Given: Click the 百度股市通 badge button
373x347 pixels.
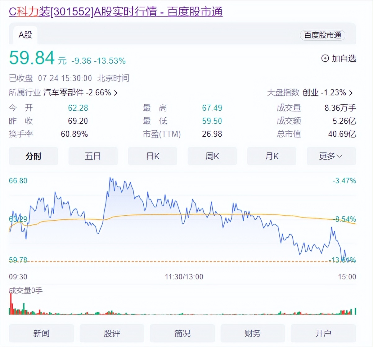Looking at the screenshot, I should (x=322, y=35).
